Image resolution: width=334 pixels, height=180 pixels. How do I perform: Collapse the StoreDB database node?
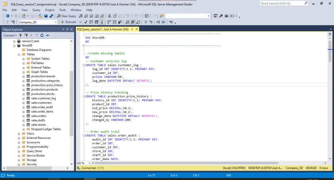point(14,46)
